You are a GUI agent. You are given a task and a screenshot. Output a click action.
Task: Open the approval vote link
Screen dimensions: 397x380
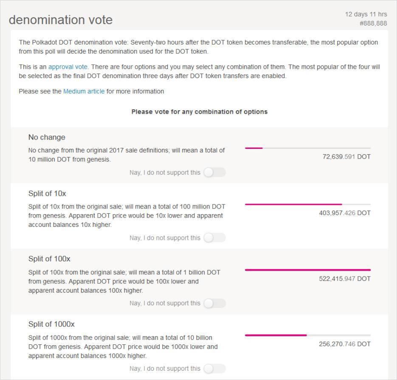pos(68,67)
